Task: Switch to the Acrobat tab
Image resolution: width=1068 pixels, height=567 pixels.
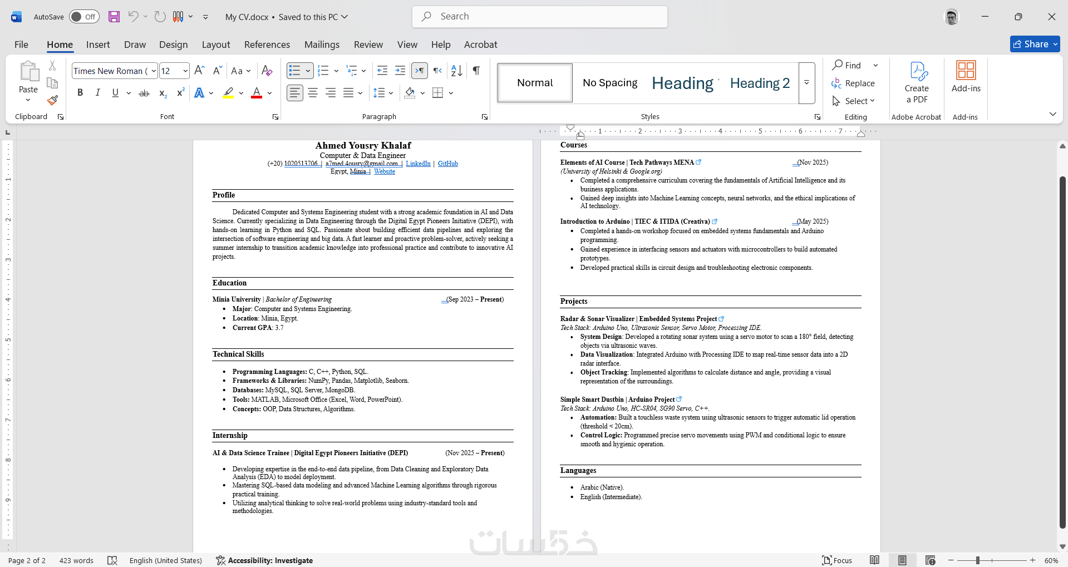Action: click(481, 45)
